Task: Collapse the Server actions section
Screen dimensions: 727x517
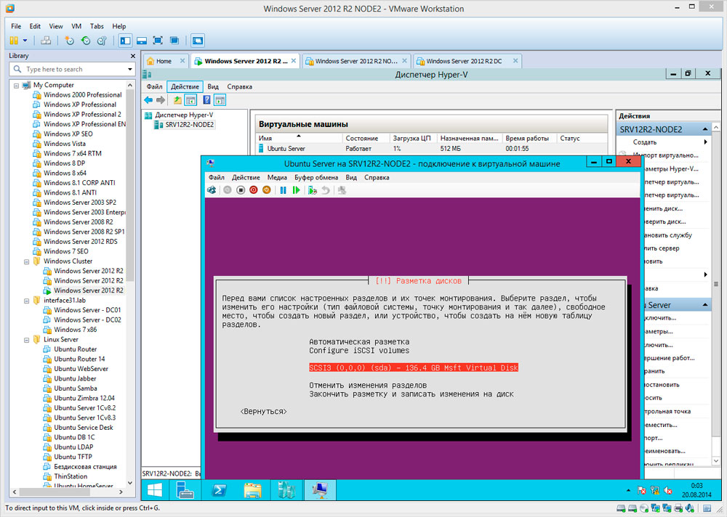Action: coord(704,305)
